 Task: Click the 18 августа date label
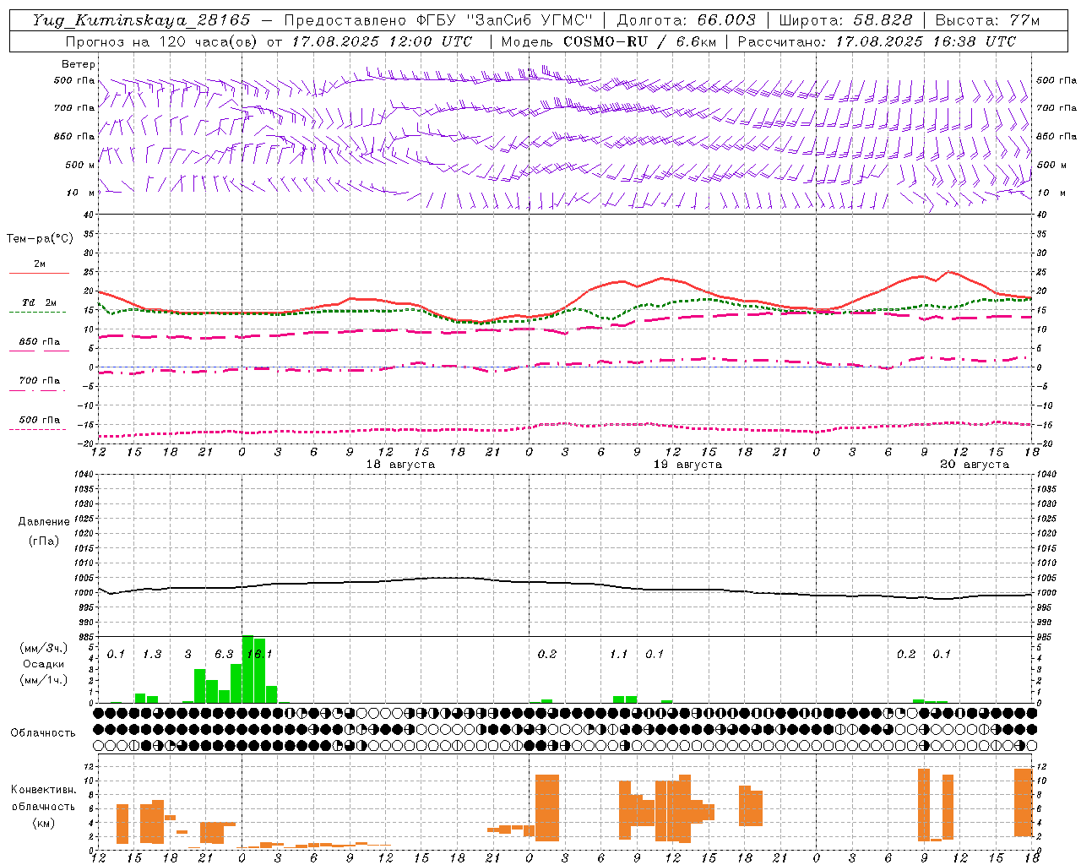[400, 465]
